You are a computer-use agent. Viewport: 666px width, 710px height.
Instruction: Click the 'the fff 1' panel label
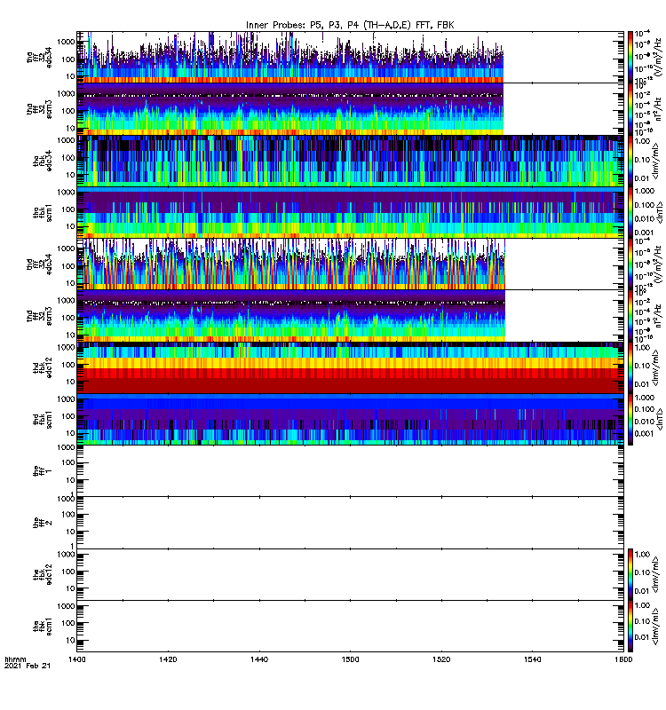point(43,471)
